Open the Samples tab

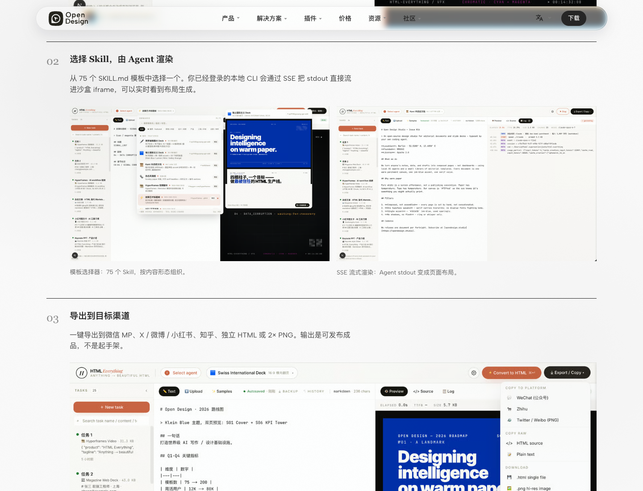point(222,391)
